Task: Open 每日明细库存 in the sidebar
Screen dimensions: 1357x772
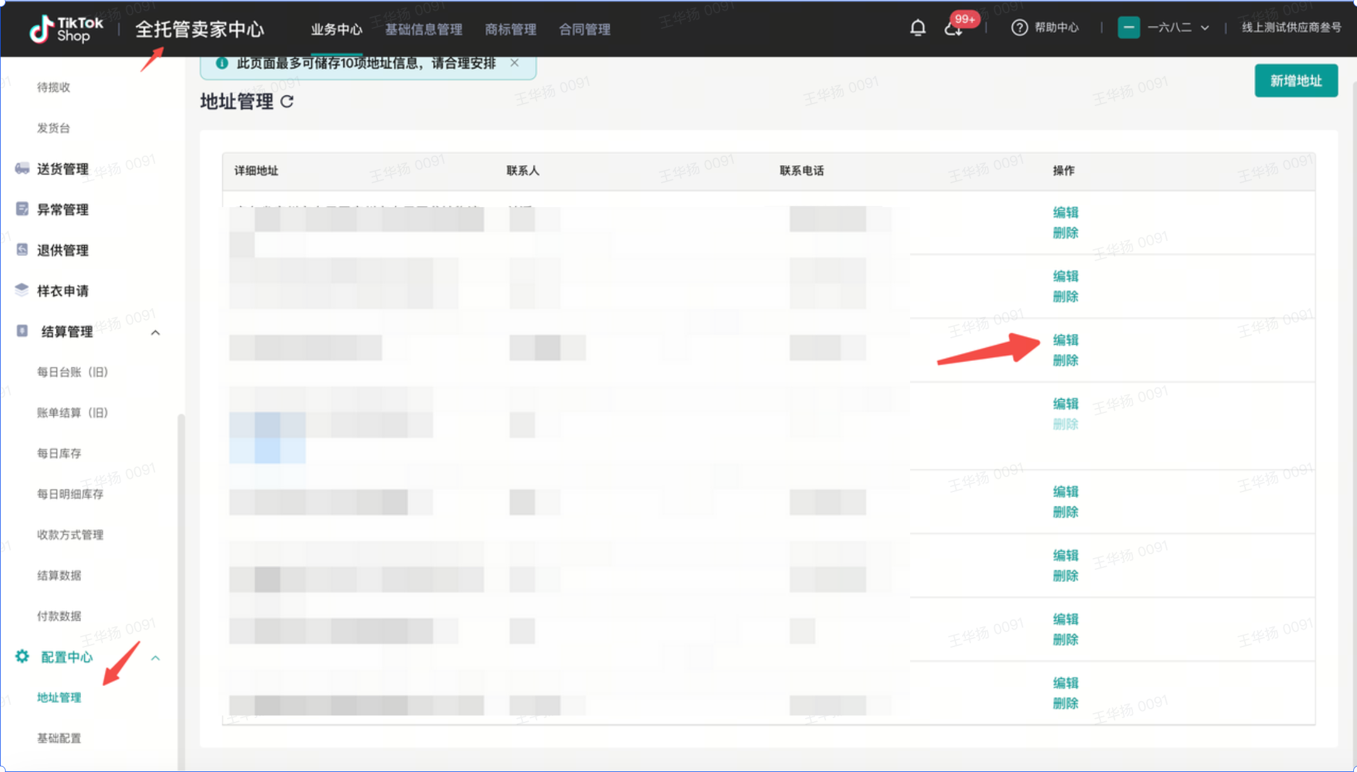Action: point(70,494)
